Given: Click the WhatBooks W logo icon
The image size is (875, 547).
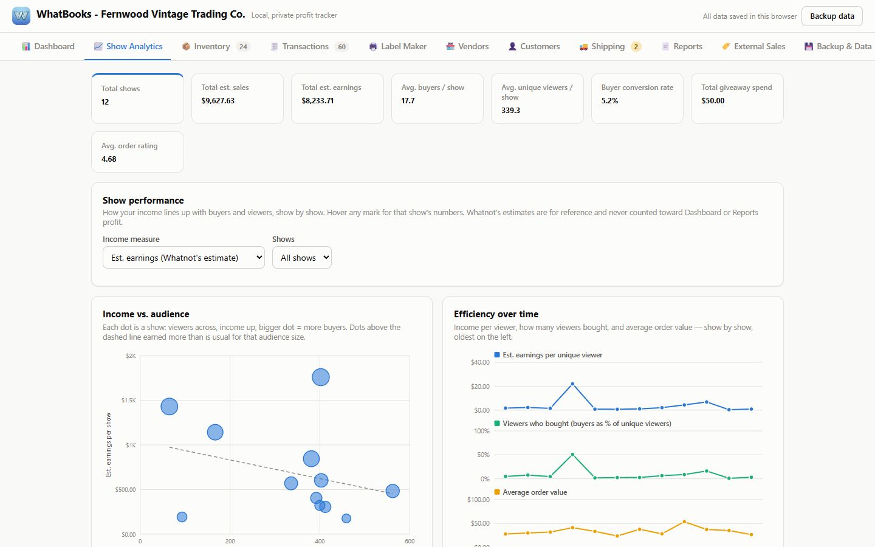Looking at the screenshot, I should pos(21,16).
